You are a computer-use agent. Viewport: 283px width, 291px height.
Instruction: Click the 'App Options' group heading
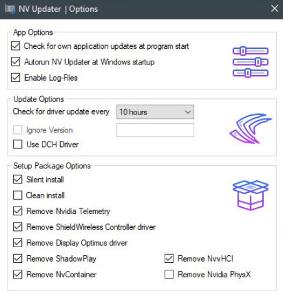33,33
